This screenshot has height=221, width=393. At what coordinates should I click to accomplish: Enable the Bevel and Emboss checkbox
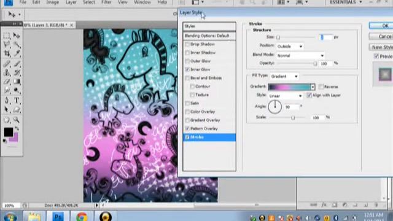(x=187, y=78)
